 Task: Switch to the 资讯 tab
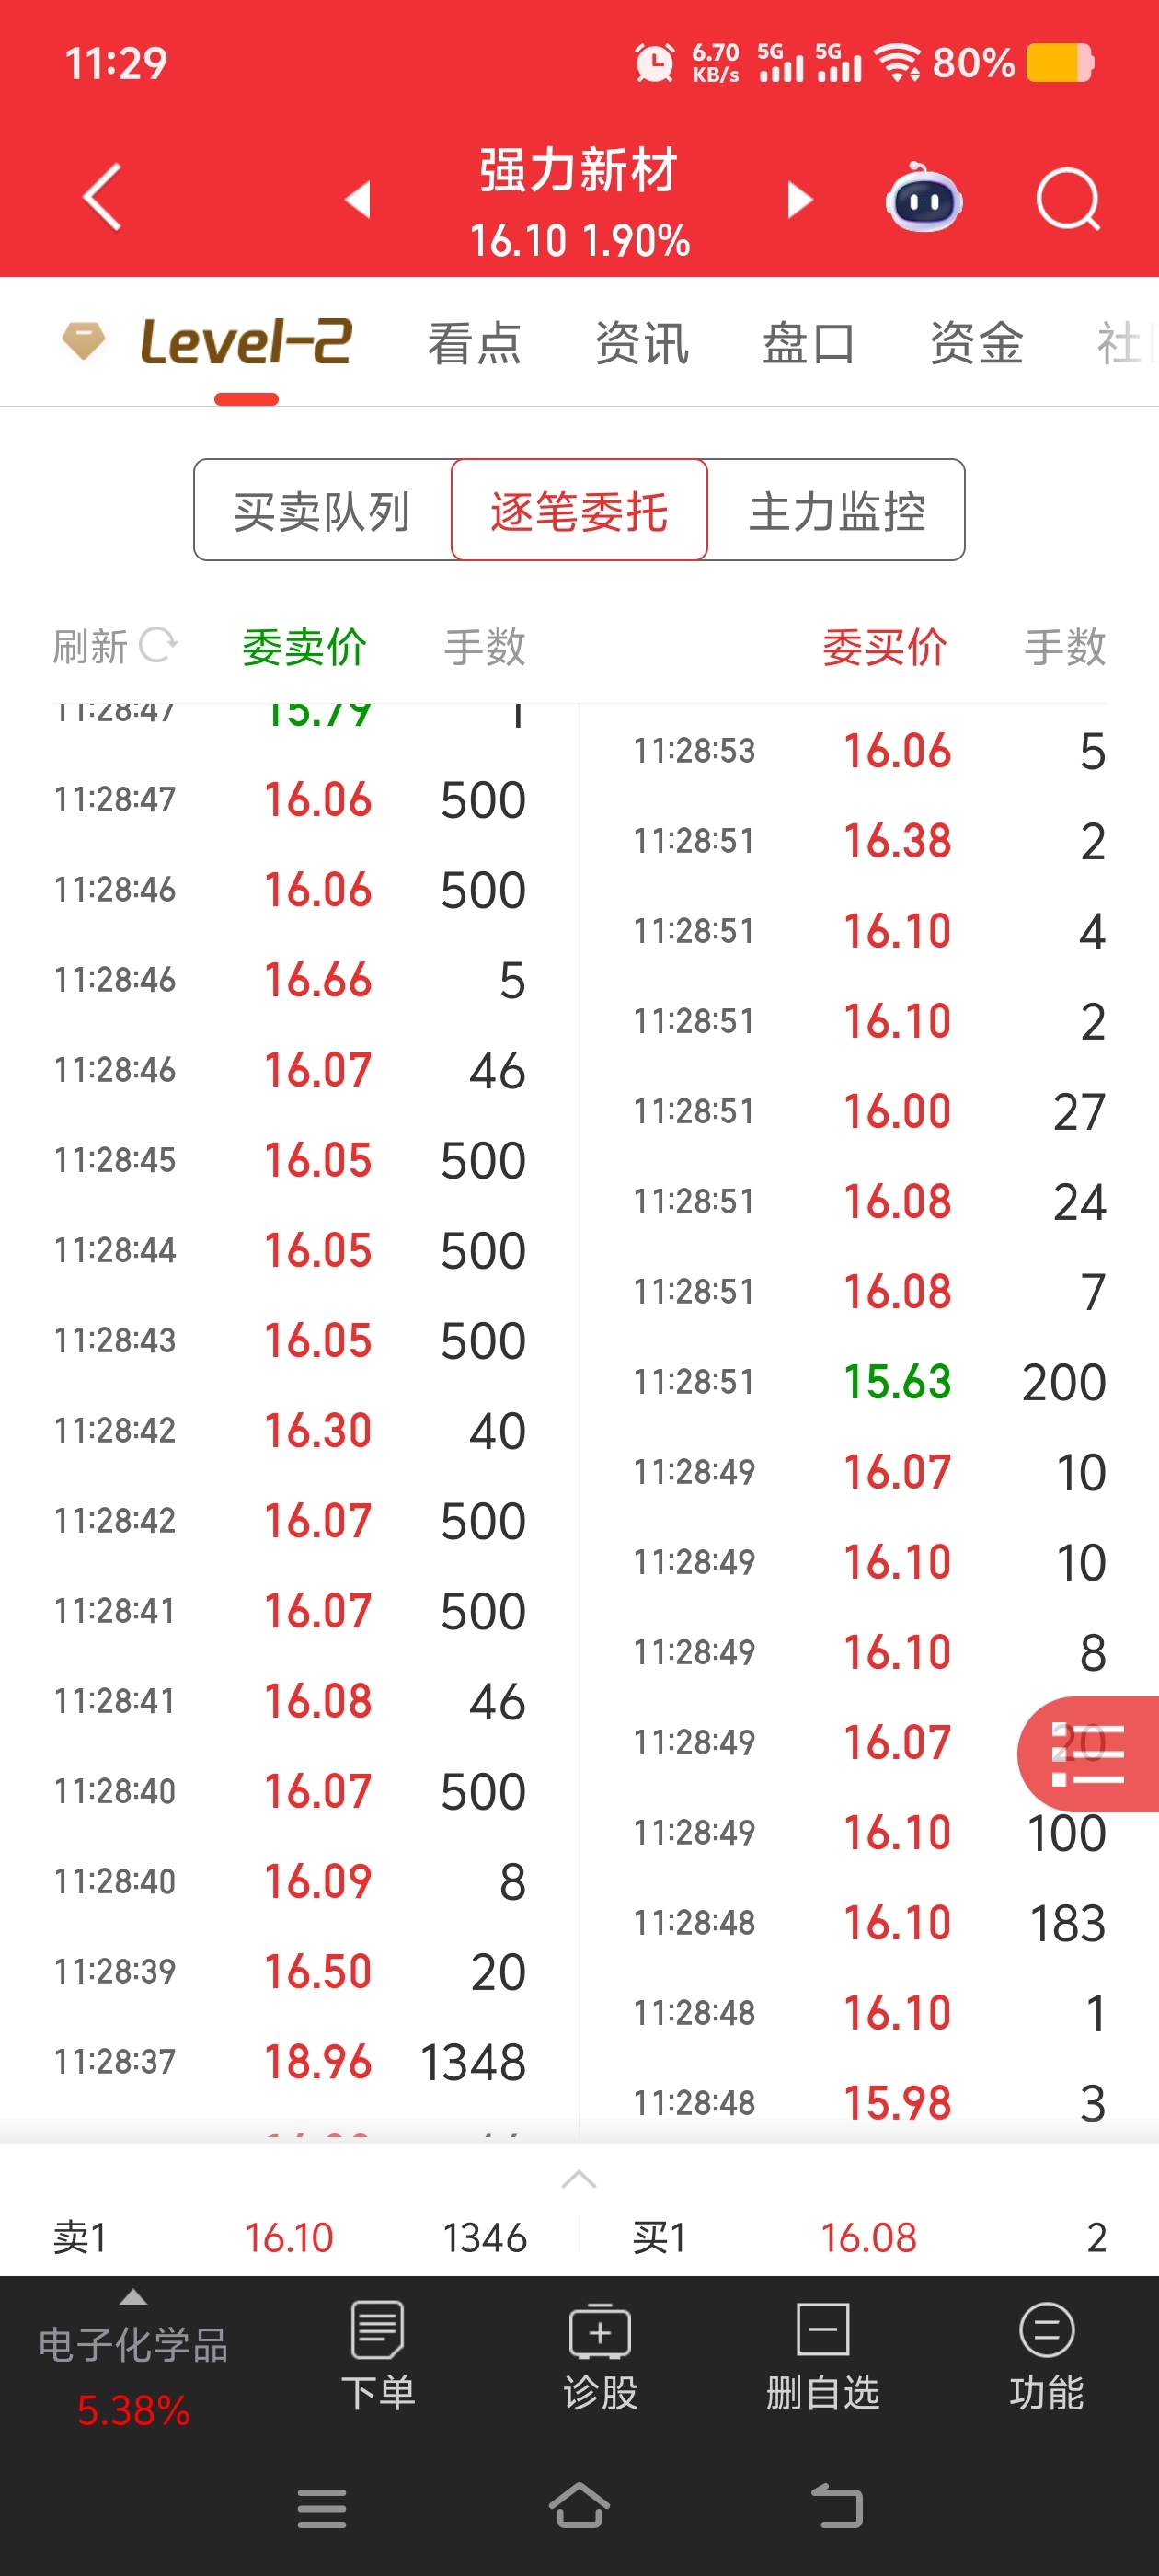pyautogui.click(x=641, y=343)
